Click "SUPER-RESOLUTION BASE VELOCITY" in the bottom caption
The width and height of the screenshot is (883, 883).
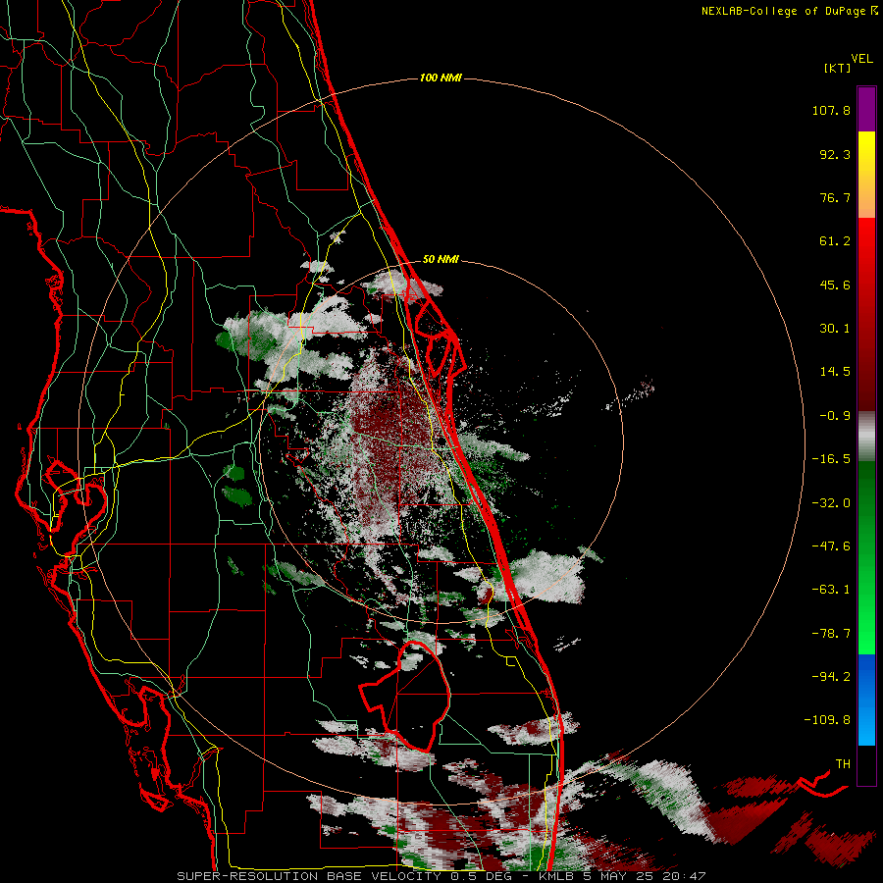(309, 876)
